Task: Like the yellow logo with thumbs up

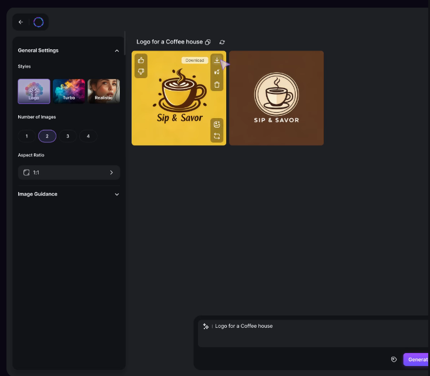Action: [x=141, y=61]
